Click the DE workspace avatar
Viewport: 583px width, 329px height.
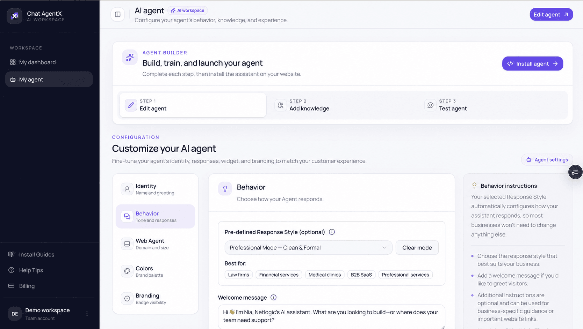pyautogui.click(x=15, y=314)
